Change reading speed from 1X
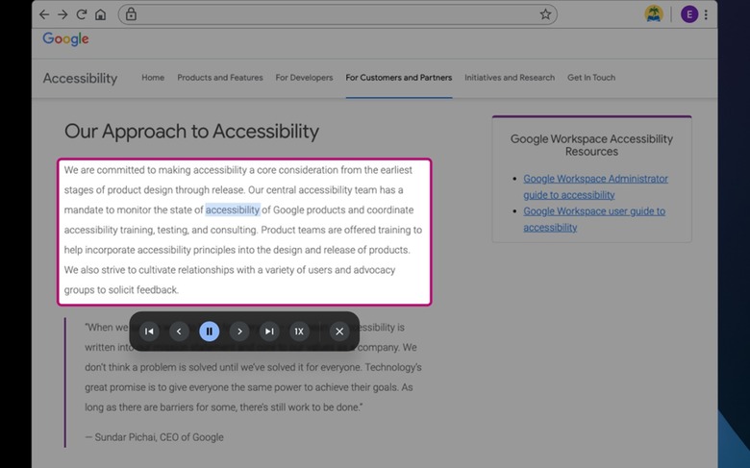Image resolution: width=750 pixels, height=468 pixels. [x=299, y=332]
